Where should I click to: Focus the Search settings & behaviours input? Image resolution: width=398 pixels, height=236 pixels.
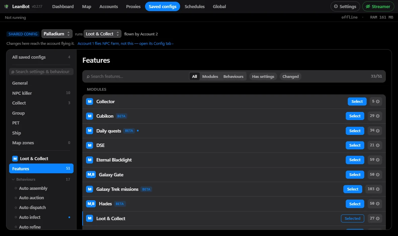click(41, 72)
